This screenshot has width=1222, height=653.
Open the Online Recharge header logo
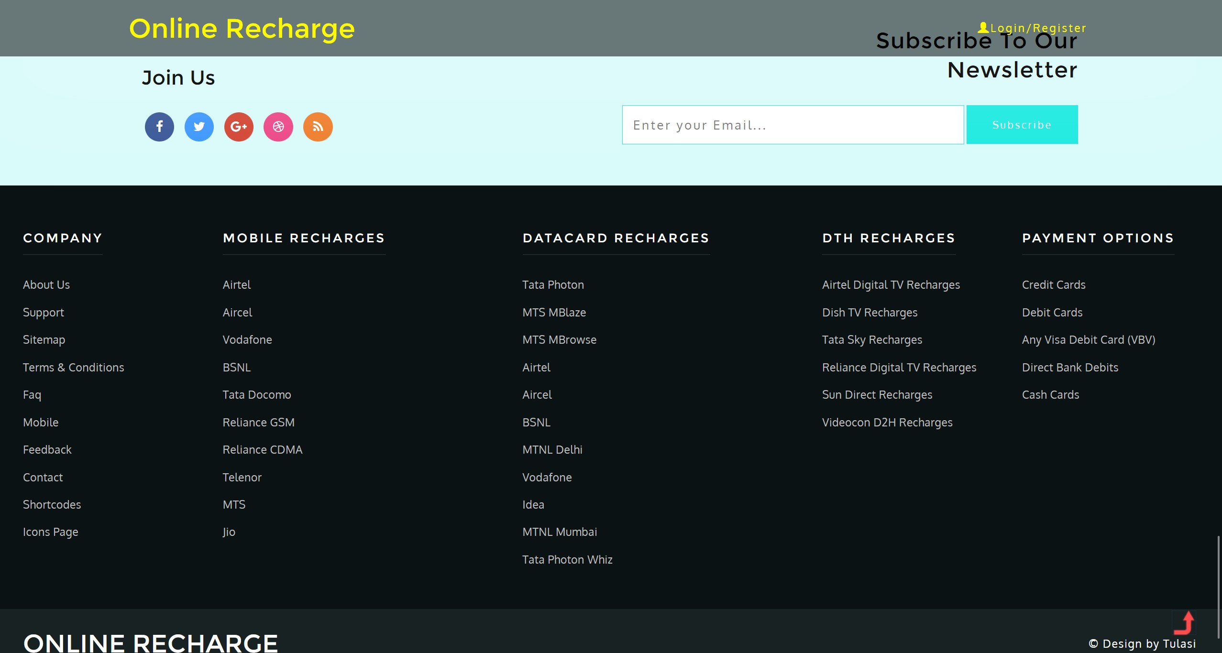242,28
